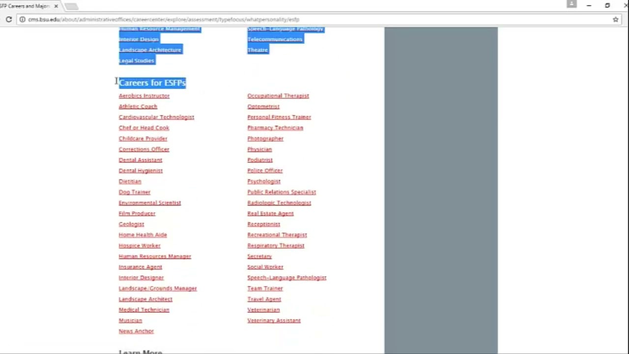Screen dimensions: 629x354
Task: Open the Film Producer link
Action: 137,213
